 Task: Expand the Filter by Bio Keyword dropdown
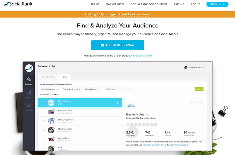[72, 89]
